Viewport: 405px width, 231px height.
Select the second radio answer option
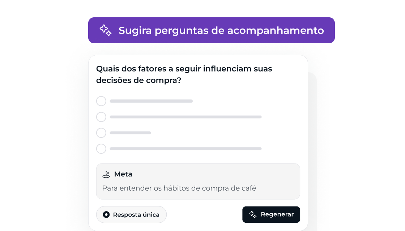pos(101,117)
